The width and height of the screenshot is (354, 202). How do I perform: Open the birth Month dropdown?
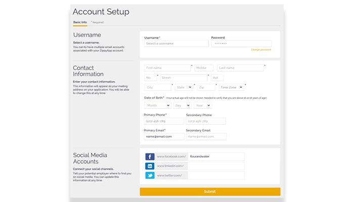158,106
